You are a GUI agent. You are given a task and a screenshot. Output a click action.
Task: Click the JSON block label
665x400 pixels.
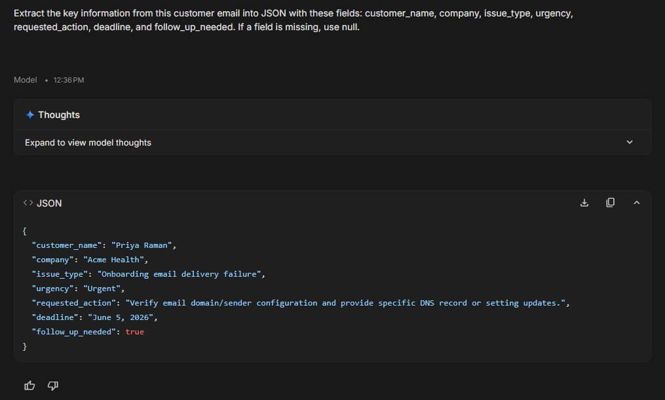pos(49,203)
